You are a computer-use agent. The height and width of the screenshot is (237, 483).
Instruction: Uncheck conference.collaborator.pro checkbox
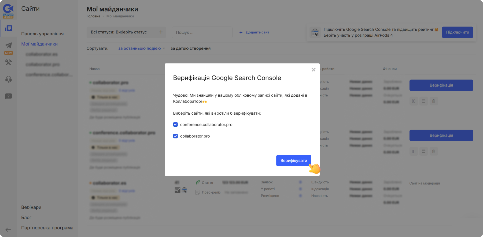[x=175, y=125]
